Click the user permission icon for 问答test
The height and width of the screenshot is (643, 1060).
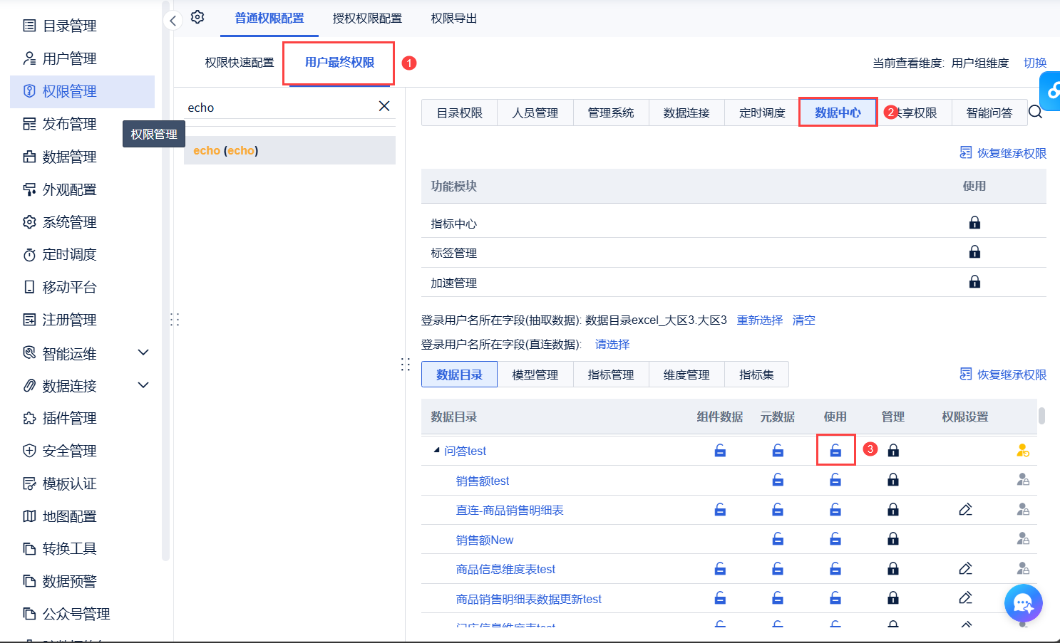pyautogui.click(x=1023, y=451)
